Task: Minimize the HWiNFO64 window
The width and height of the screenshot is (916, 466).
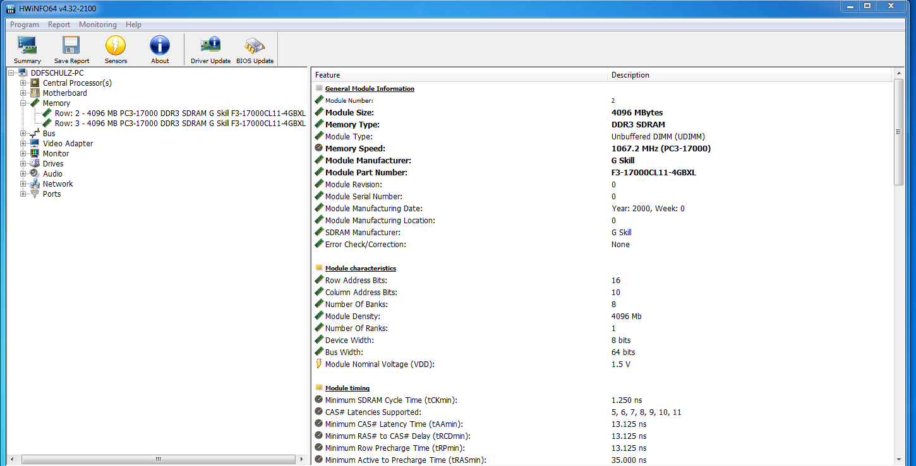Action: 850,6
